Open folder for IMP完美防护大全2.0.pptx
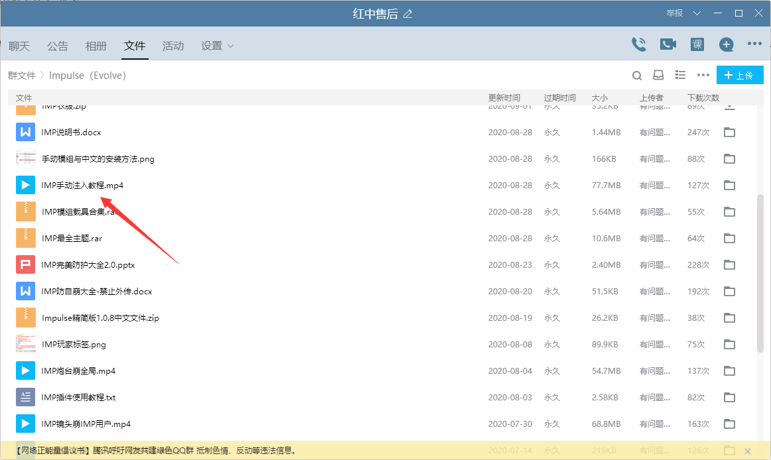 [730, 265]
